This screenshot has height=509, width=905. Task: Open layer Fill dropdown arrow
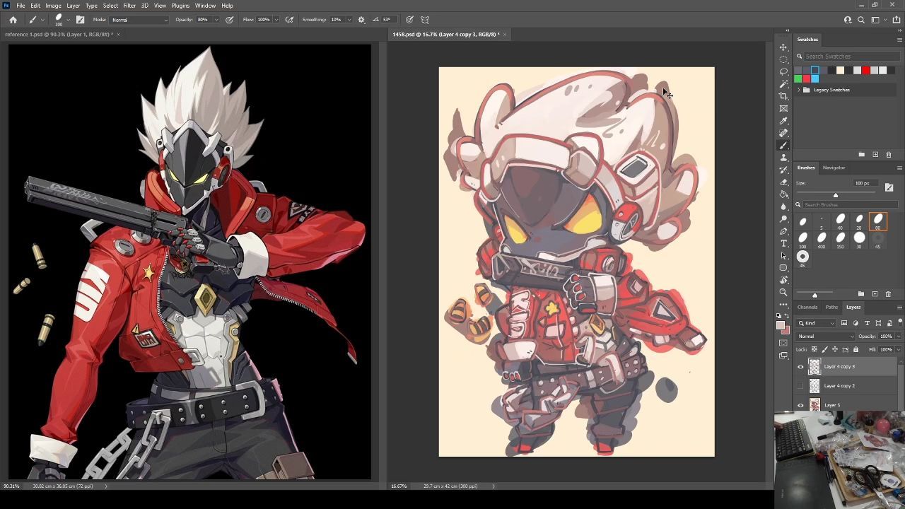point(899,349)
